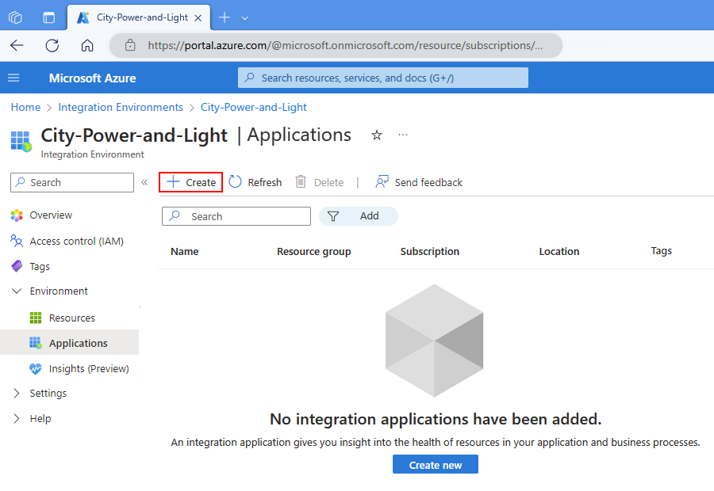Open the Azure portal hamburger menu
This screenshot has height=491, width=714.
click(x=13, y=78)
